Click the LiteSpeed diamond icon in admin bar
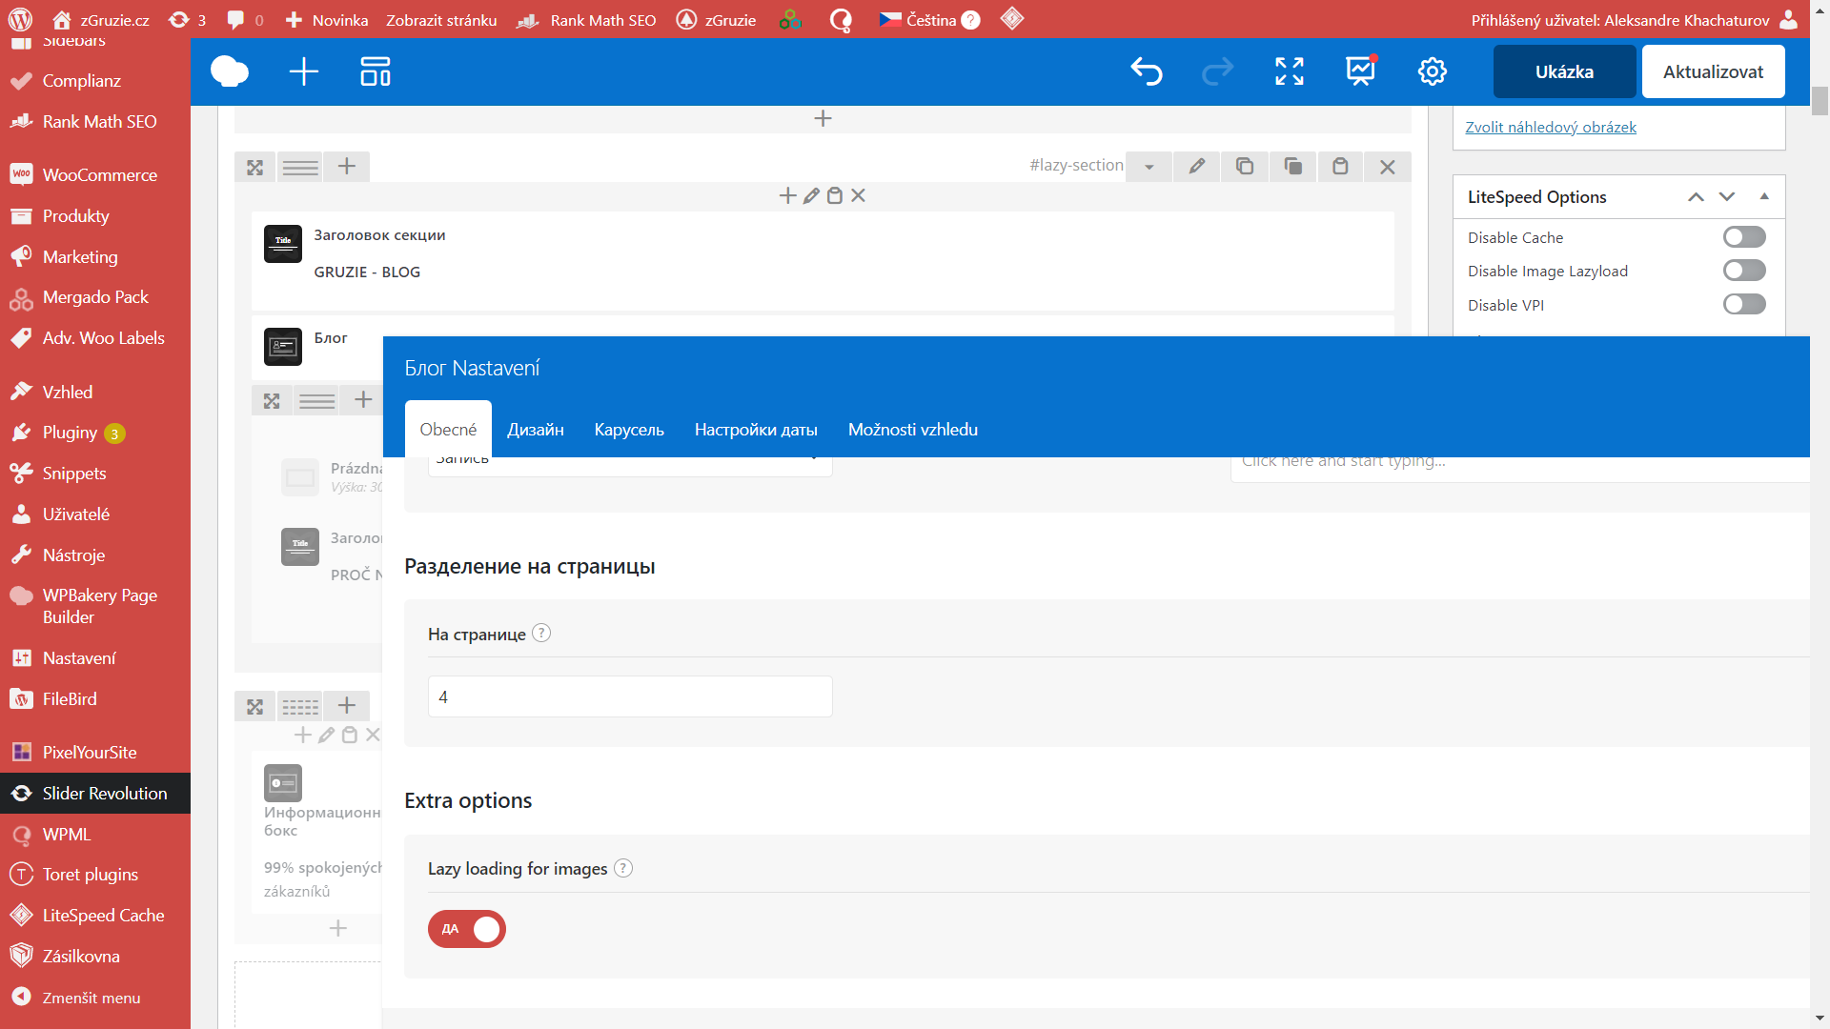The height and width of the screenshot is (1029, 1830). (1012, 19)
